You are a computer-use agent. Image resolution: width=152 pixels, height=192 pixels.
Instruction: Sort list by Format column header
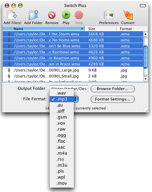pos(132,29)
